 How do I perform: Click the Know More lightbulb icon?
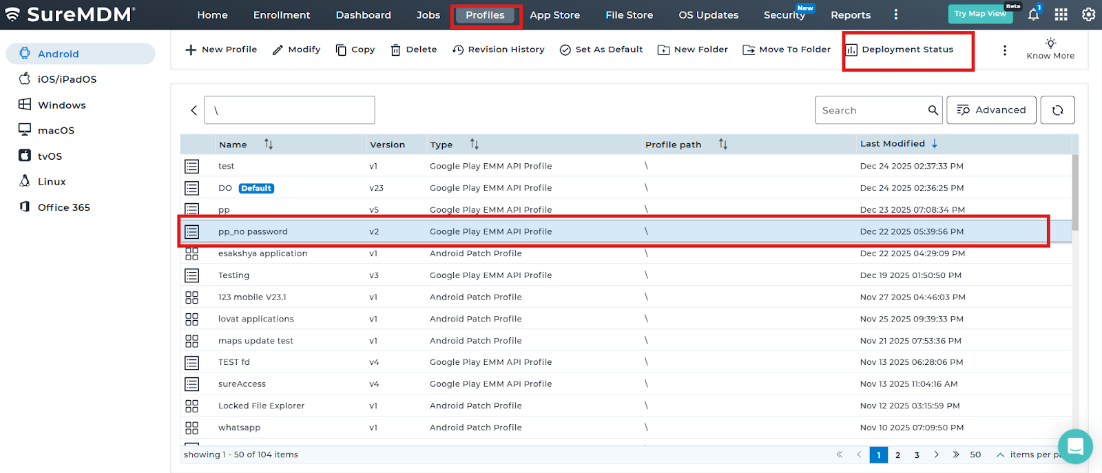(1050, 43)
